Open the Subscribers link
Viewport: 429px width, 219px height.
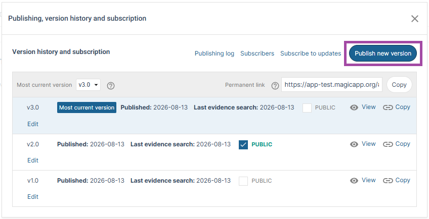click(257, 53)
